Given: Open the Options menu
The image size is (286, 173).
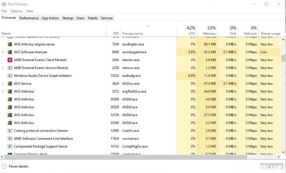Looking at the screenshot, I should pos(16,11).
